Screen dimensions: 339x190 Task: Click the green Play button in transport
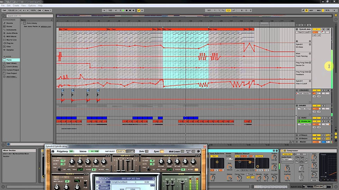(x=123, y=10)
